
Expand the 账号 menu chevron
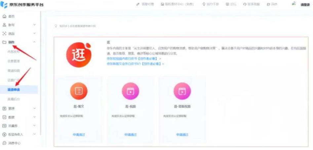coord(34,25)
